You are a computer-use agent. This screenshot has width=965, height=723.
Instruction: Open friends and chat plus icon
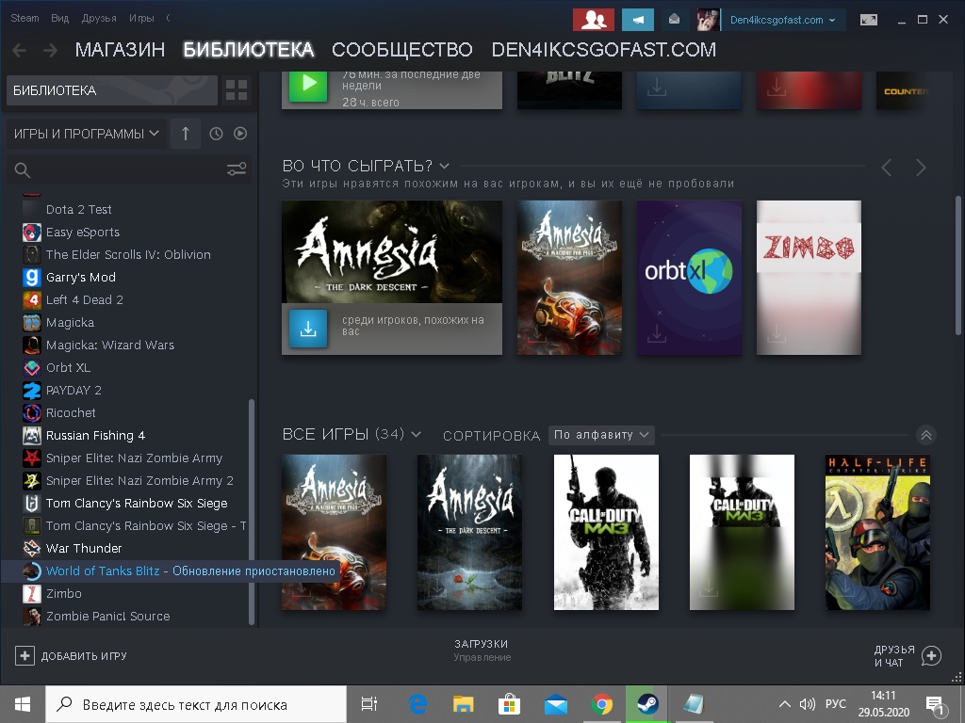tap(931, 656)
